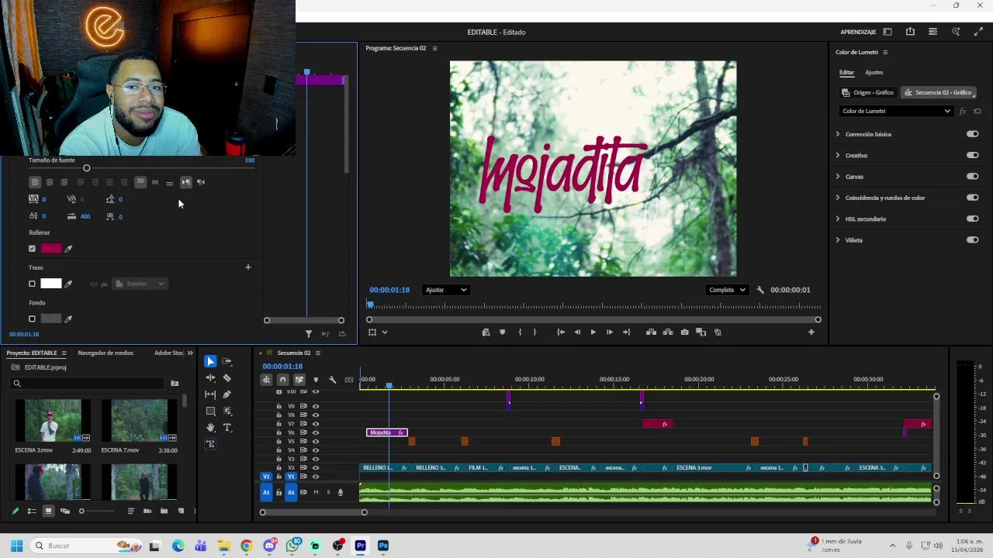Screen dimensions: 993x558
Task: Click the Extract button in Program monitor
Action: pos(668,332)
